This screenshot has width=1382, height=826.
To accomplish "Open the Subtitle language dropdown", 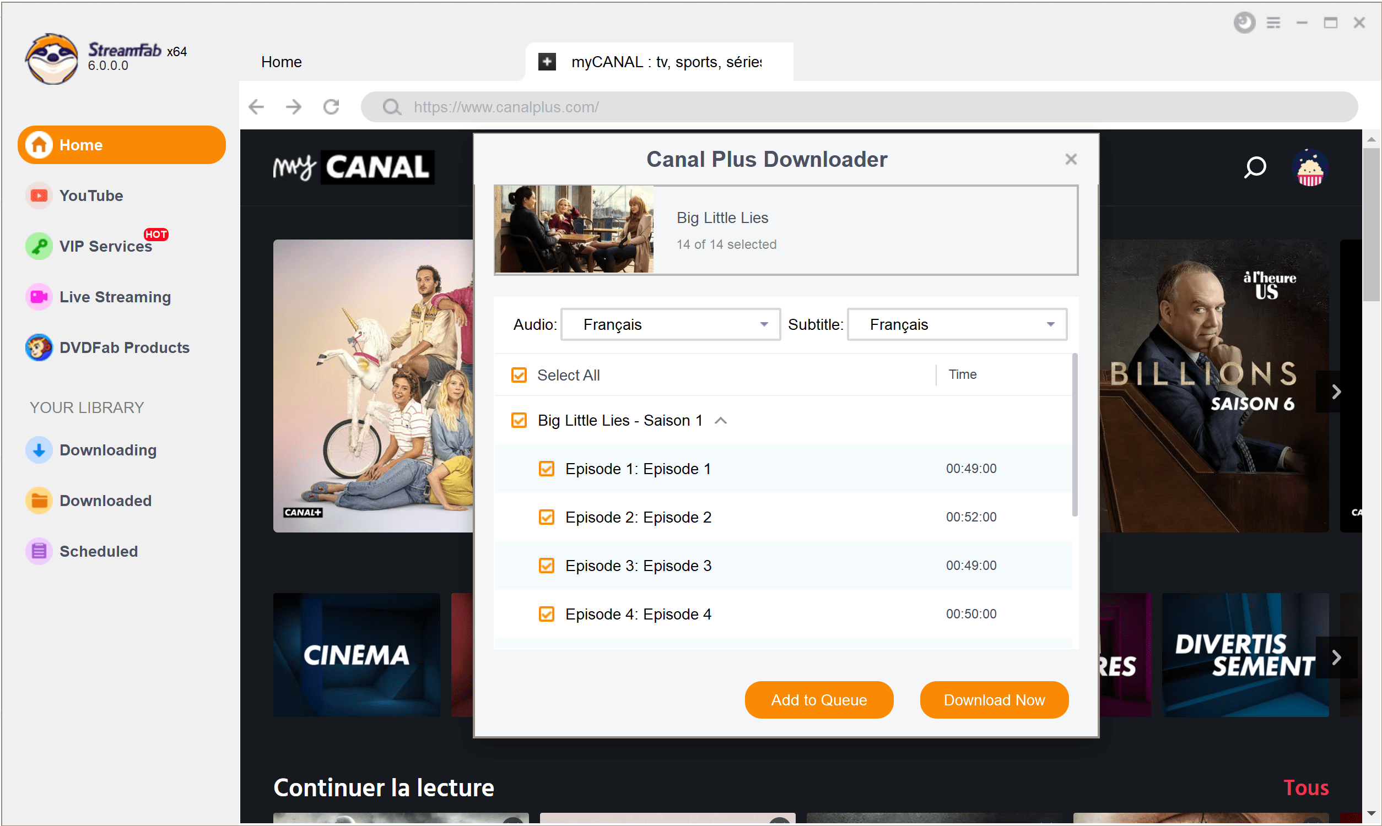I will (x=957, y=324).
